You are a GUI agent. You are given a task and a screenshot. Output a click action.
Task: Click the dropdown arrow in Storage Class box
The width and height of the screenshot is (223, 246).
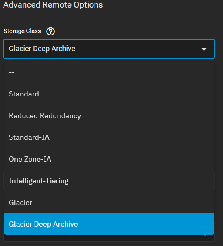(204, 49)
